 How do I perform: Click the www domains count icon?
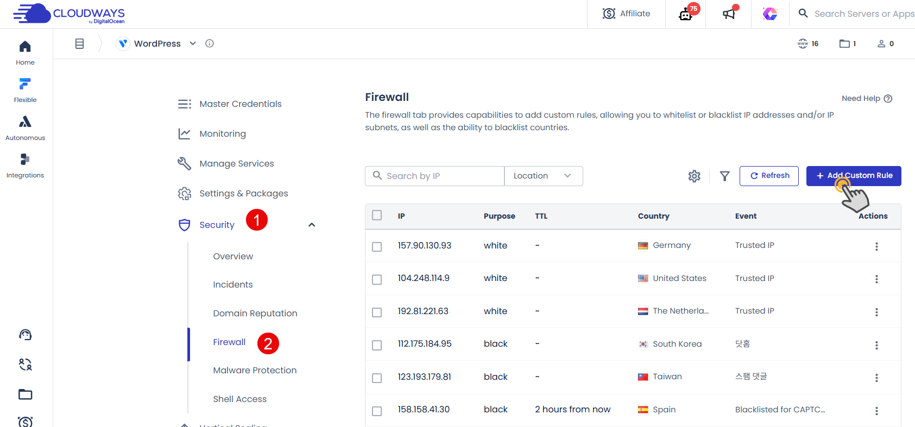pyautogui.click(x=803, y=44)
